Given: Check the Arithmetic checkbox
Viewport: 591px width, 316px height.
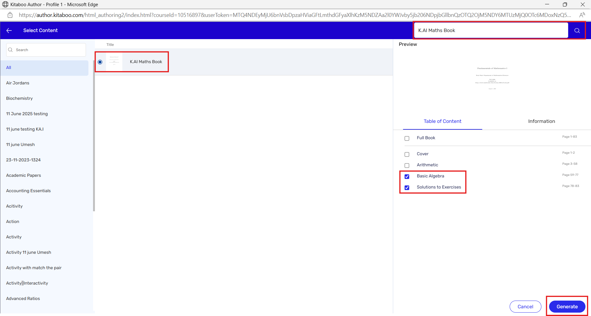Looking at the screenshot, I should tap(407, 165).
